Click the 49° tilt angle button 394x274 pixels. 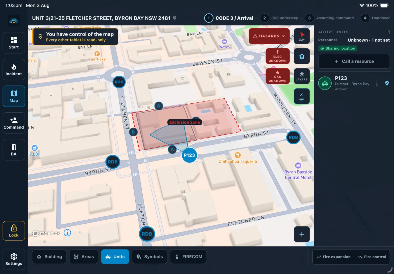coord(302,96)
